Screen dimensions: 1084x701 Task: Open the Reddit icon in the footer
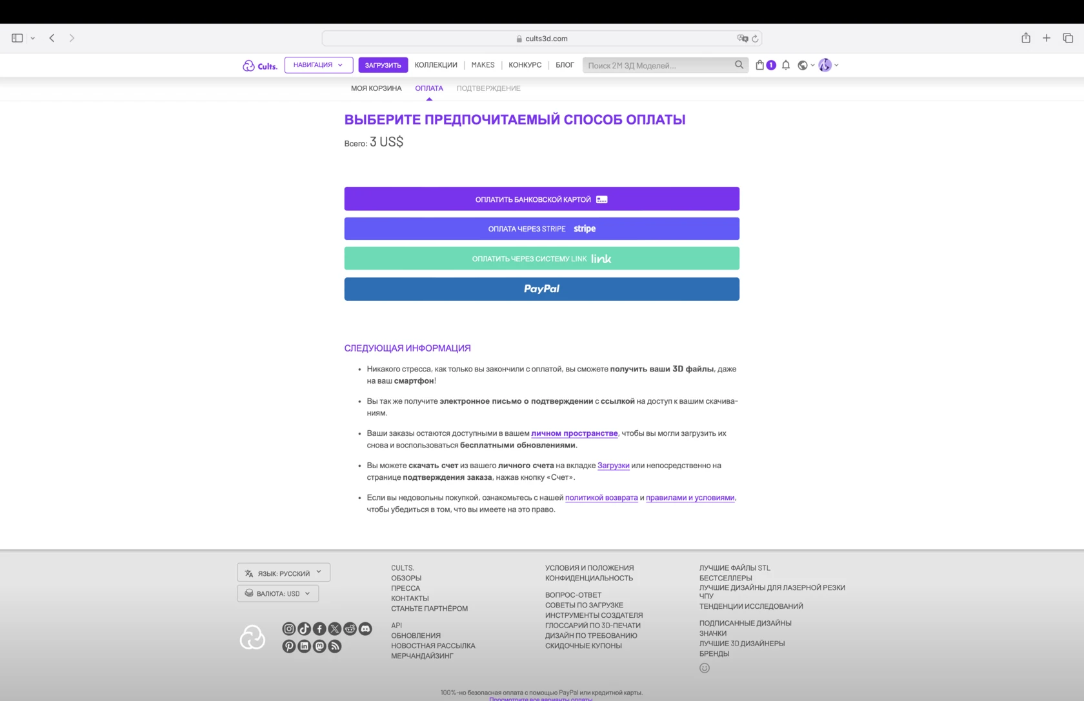coord(350,629)
